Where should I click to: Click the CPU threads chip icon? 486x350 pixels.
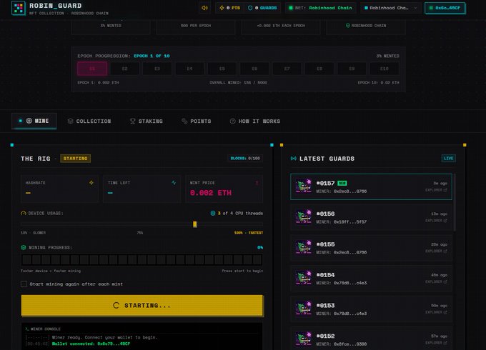click(213, 213)
